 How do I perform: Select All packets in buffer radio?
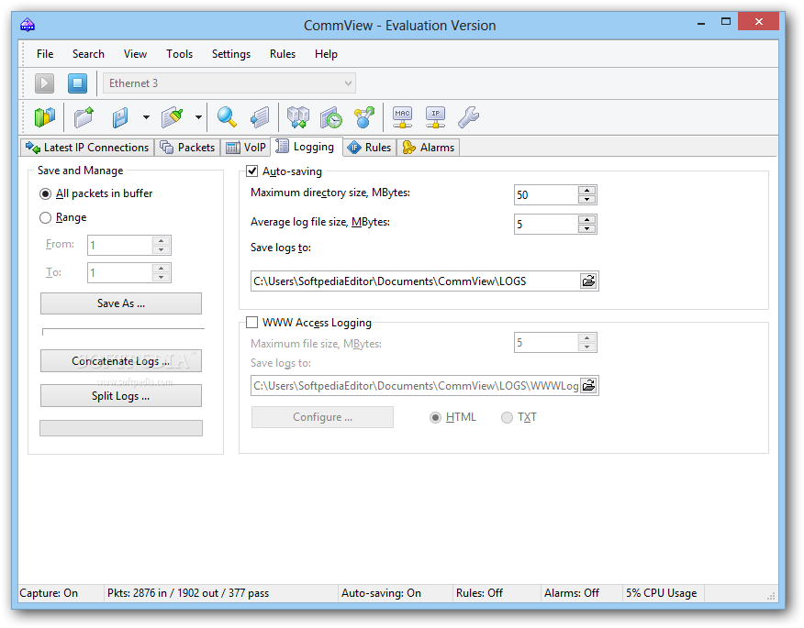(45, 193)
